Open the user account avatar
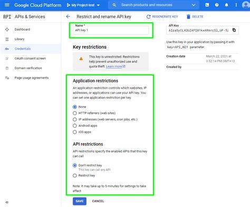250x207 pixels. (245, 5)
